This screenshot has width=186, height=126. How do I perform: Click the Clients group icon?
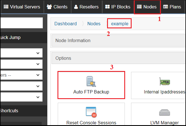click(49, 7)
